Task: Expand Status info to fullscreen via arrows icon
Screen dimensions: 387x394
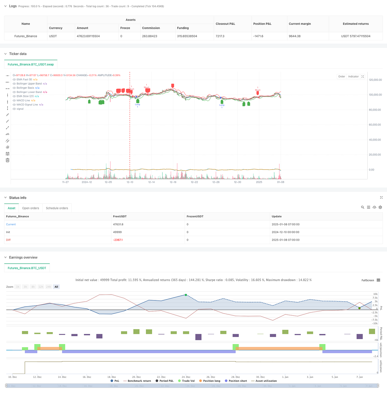Action: [x=381, y=197]
